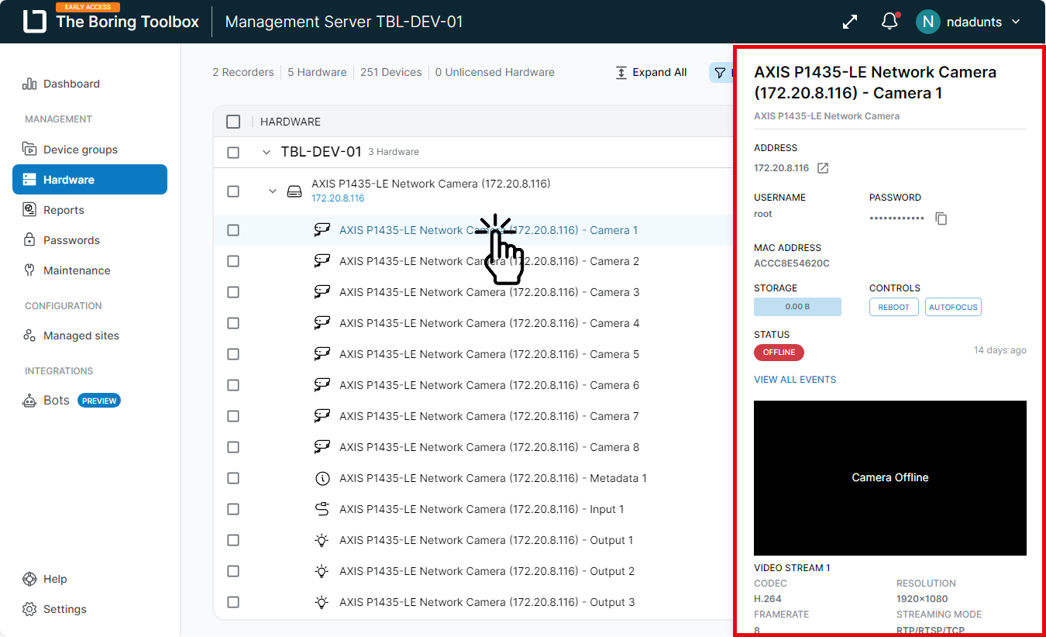Click the Input 1 icon
Image resolution: width=1046 pixels, height=637 pixels.
(322, 509)
